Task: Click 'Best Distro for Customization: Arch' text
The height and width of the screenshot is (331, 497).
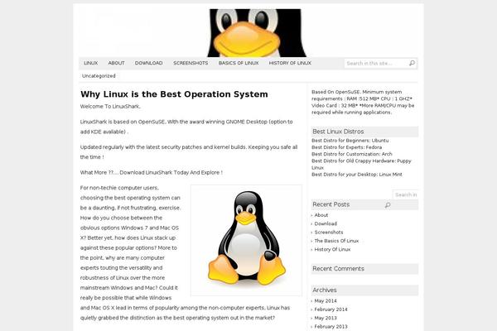Action: pos(352,154)
